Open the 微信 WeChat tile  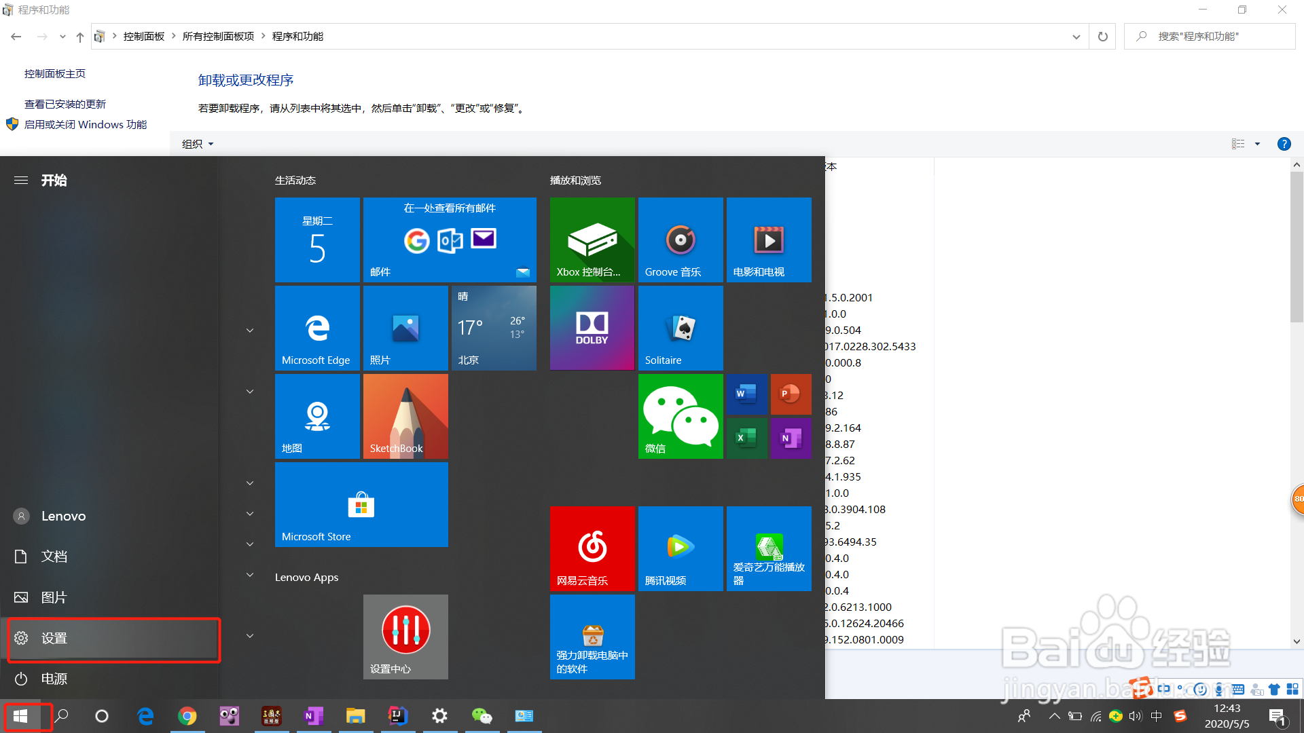680,416
